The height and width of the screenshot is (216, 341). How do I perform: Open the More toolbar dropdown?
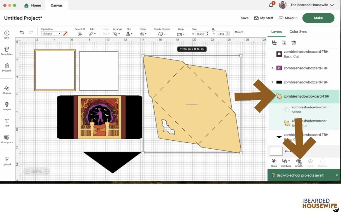pyautogui.click(x=239, y=32)
